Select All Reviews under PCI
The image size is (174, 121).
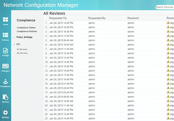(x=22, y=49)
